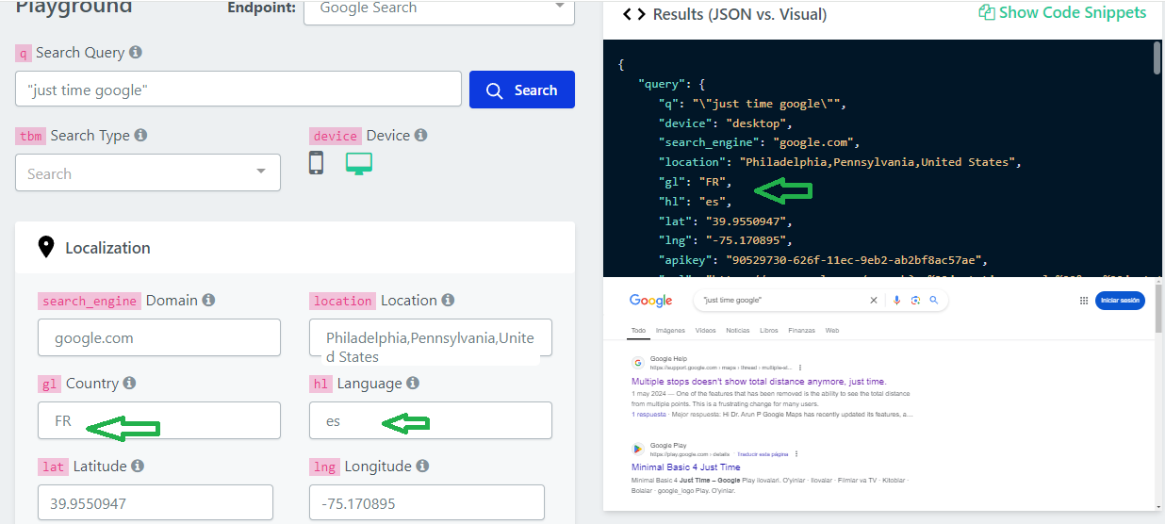Select the Finanzas tab
The image size is (1165, 524).
(801, 331)
